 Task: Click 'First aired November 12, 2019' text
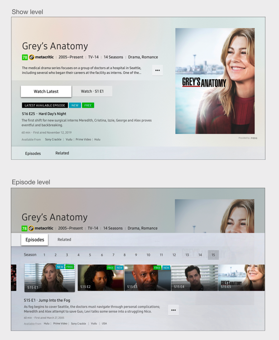click(x=52, y=133)
